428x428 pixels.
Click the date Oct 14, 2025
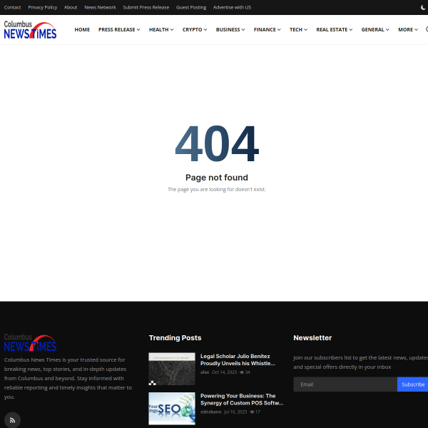click(x=224, y=372)
